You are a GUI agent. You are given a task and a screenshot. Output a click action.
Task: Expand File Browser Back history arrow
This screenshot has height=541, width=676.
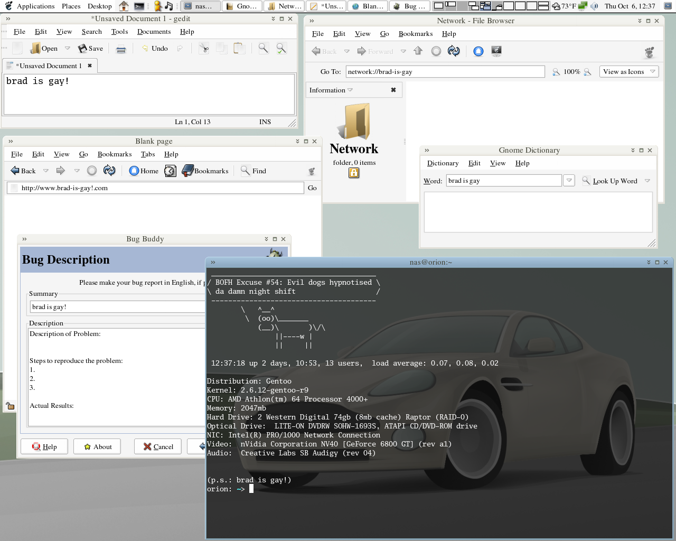(x=347, y=51)
